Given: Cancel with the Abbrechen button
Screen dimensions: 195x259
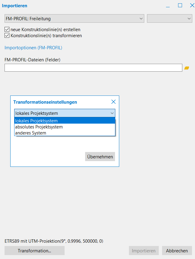Looking at the screenshot, I should point(177,251).
